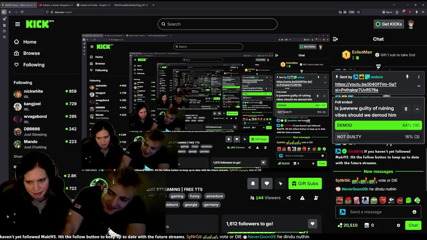427x240 pixels.
Task: Open Mando's channel in Following list
Action: (45, 144)
